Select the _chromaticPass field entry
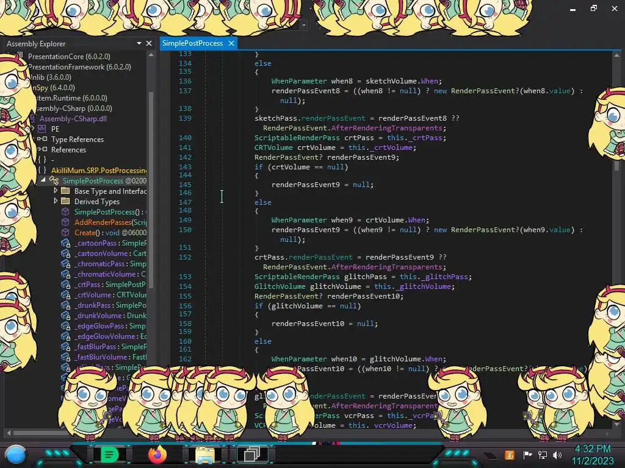This screenshot has width=625, height=468. [x=110, y=263]
